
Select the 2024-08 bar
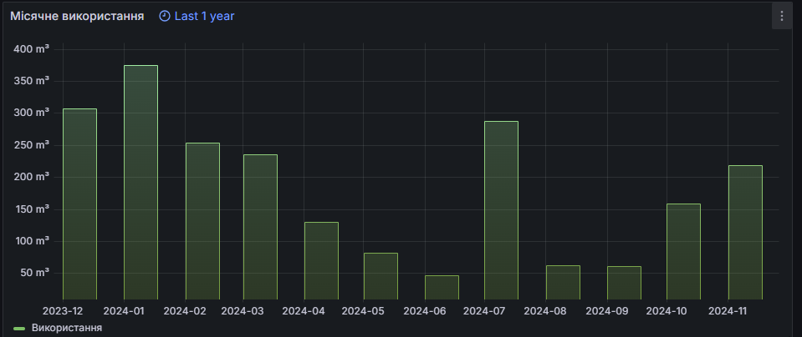pyautogui.click(x=563, y=282)
